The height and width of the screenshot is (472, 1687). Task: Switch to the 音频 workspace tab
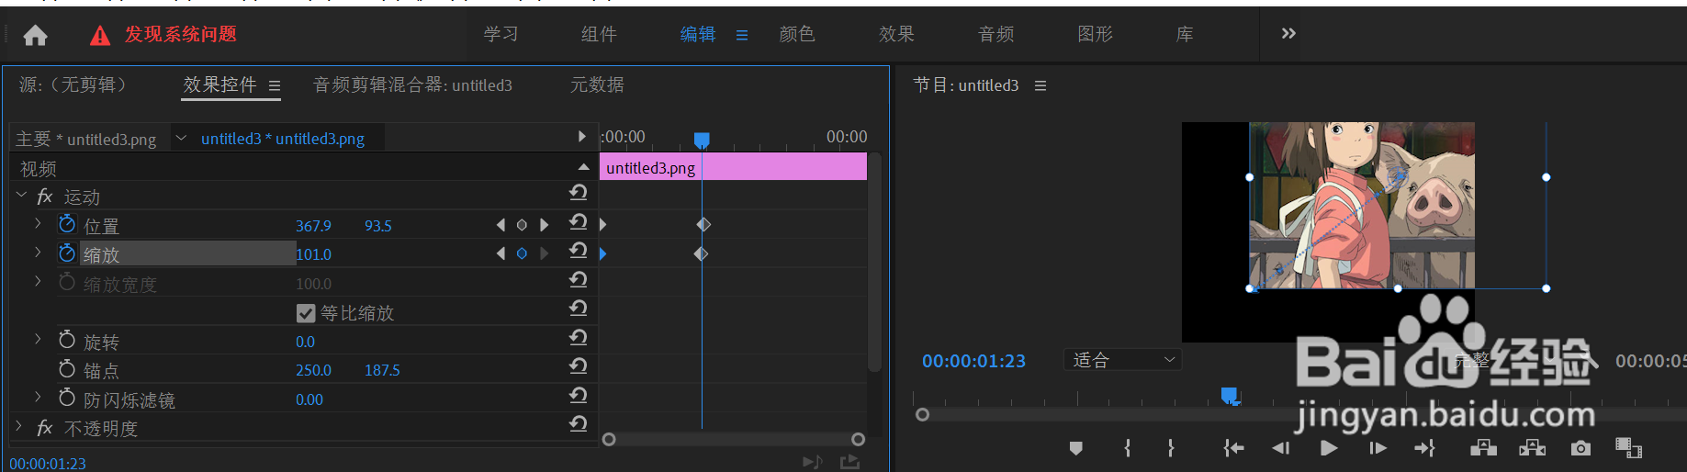[996, 34]
